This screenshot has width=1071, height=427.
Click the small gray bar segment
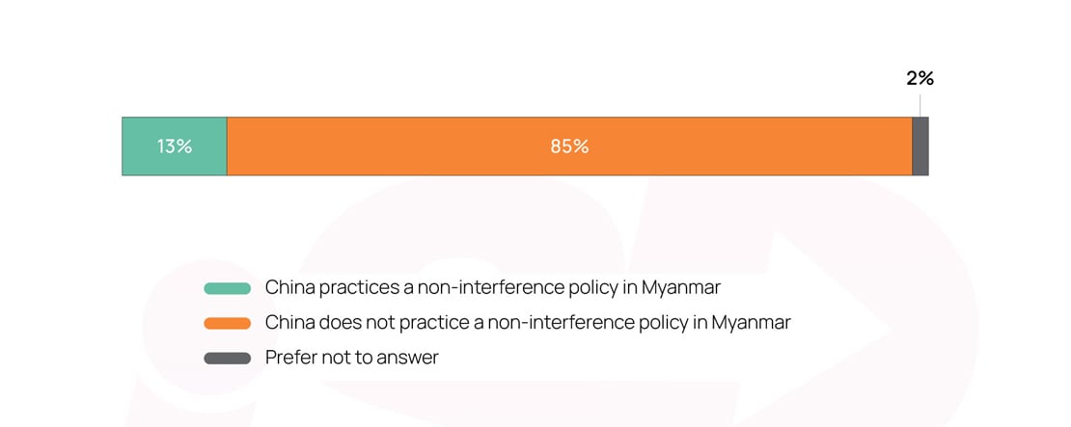coord(920,147)
